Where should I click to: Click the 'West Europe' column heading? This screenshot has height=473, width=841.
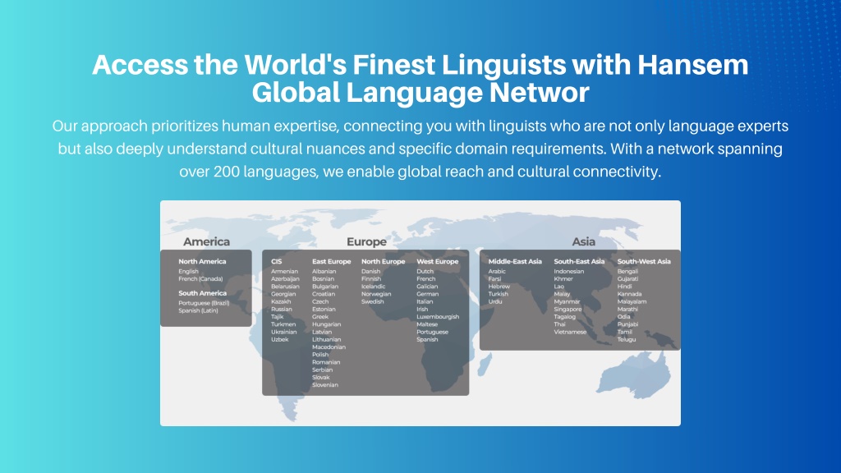(x=438, y=262)
